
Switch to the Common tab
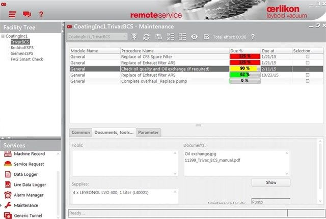(x=80, y=132)
